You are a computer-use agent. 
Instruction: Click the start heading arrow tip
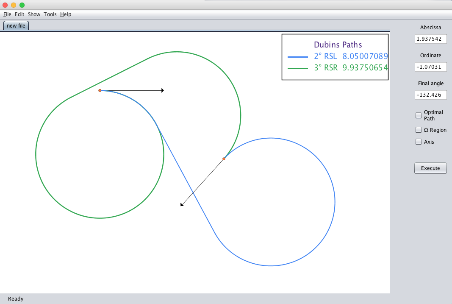163,90
